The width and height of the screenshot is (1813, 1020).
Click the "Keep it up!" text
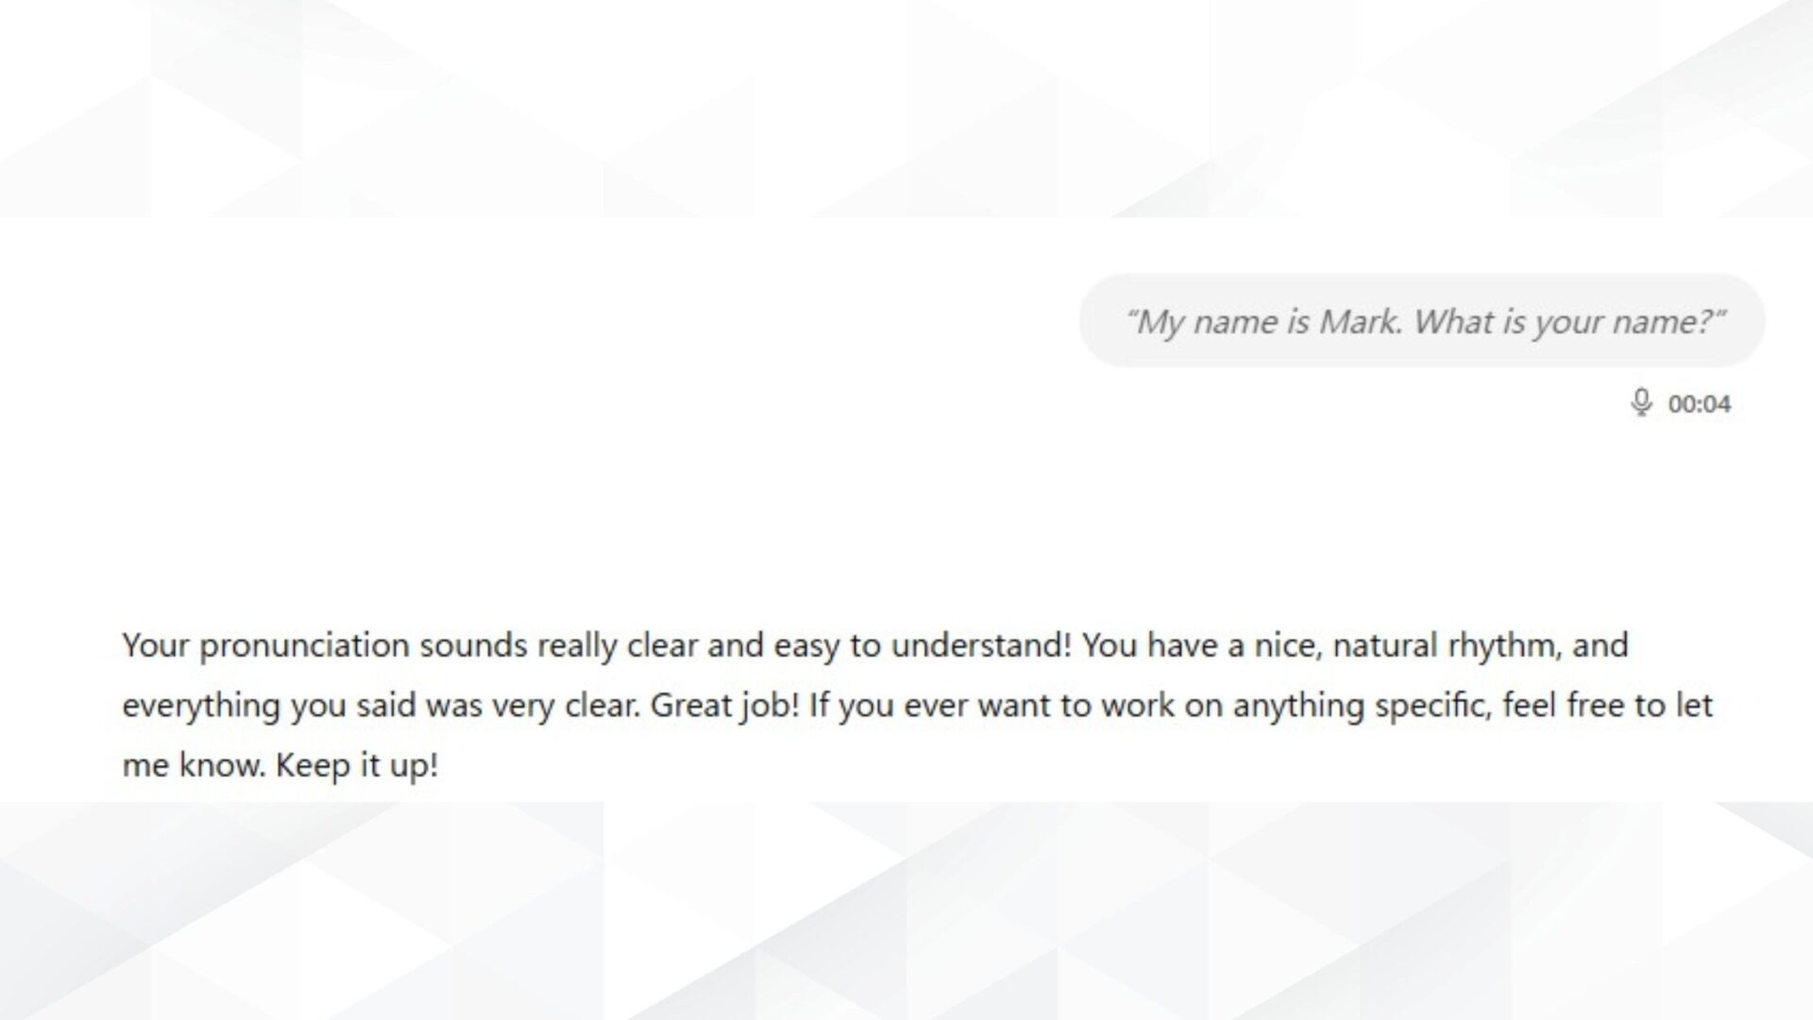point(357,765)
